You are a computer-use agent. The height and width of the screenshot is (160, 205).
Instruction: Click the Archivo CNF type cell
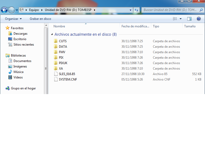(162, 79)
